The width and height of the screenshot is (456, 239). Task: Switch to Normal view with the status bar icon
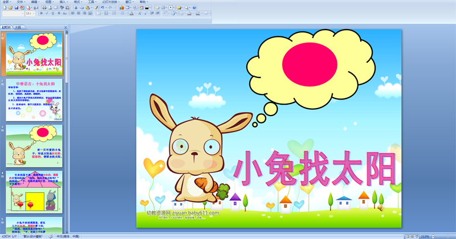pyautogui.click(x=408, y=237)
